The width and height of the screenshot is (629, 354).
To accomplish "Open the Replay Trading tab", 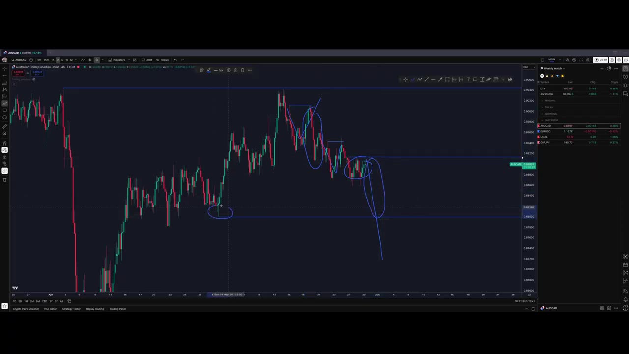I will [x=95, y=309].
